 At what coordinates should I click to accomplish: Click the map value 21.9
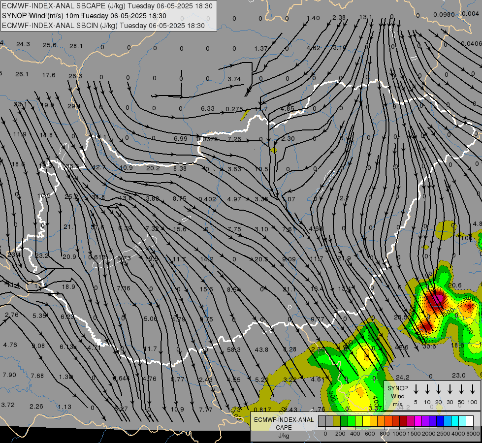tap(344, 258)
